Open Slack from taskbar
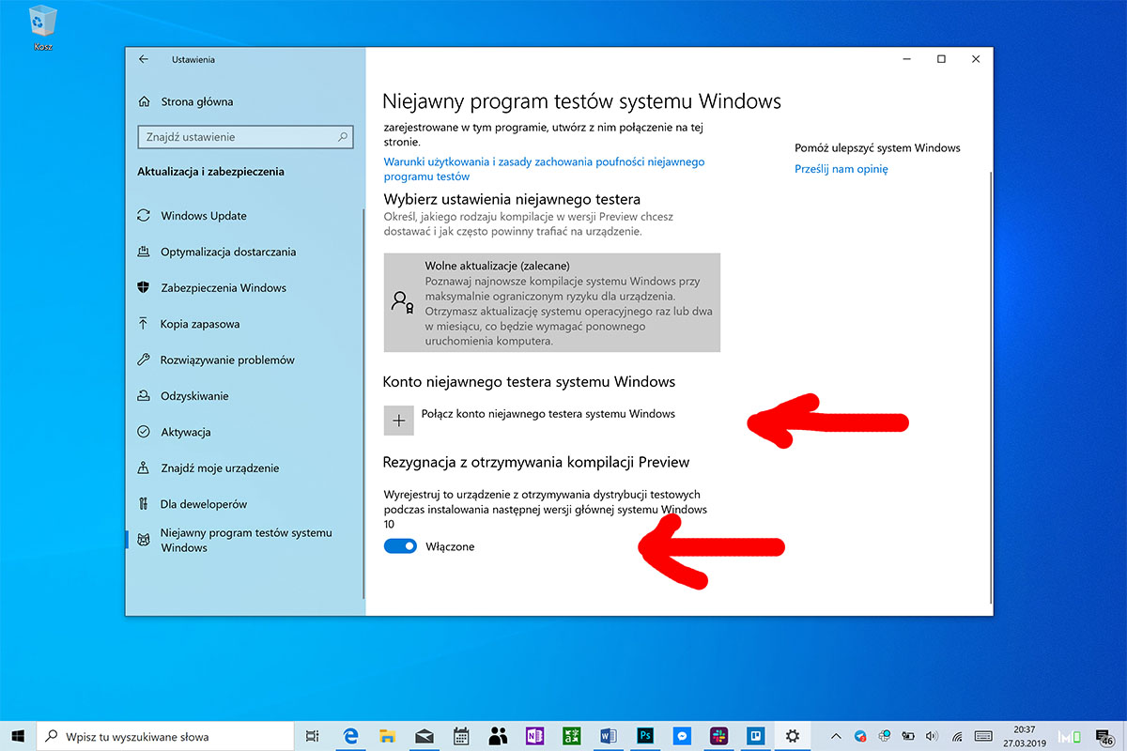Image resolution: width=1127 pixels, height=751 pixels. [x=718, y=737]
